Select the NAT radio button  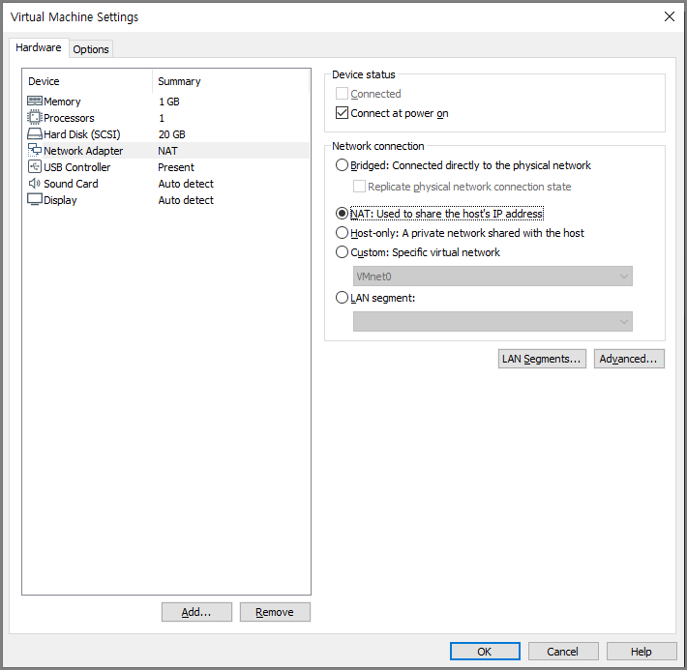342,214
